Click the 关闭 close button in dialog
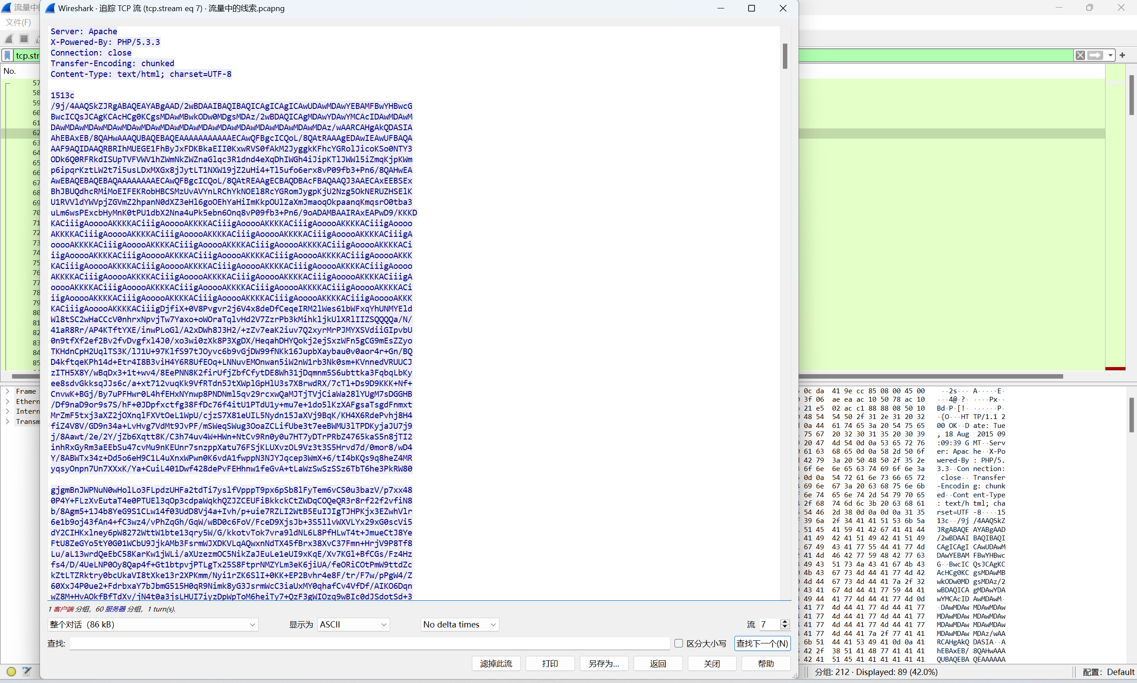The image size is (1137, 683). coord(712,664)
